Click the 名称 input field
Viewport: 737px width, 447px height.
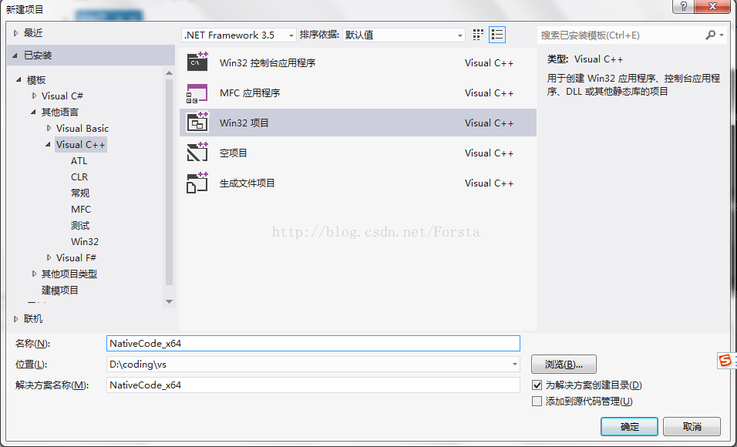313,343
